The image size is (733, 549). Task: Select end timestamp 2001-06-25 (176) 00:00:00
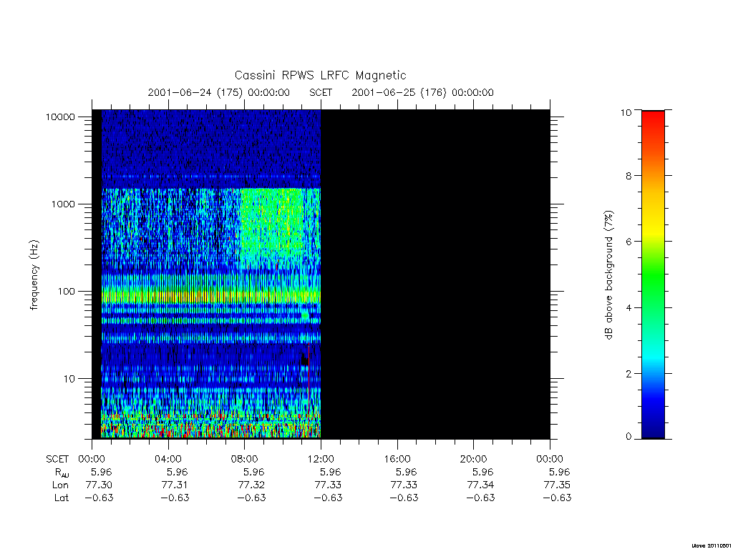[x=422, y=92]
